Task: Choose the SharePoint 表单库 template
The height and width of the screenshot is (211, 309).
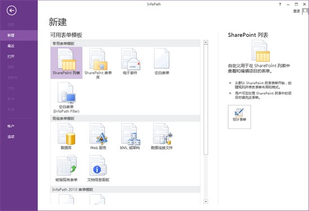Action: coord(98,63)
